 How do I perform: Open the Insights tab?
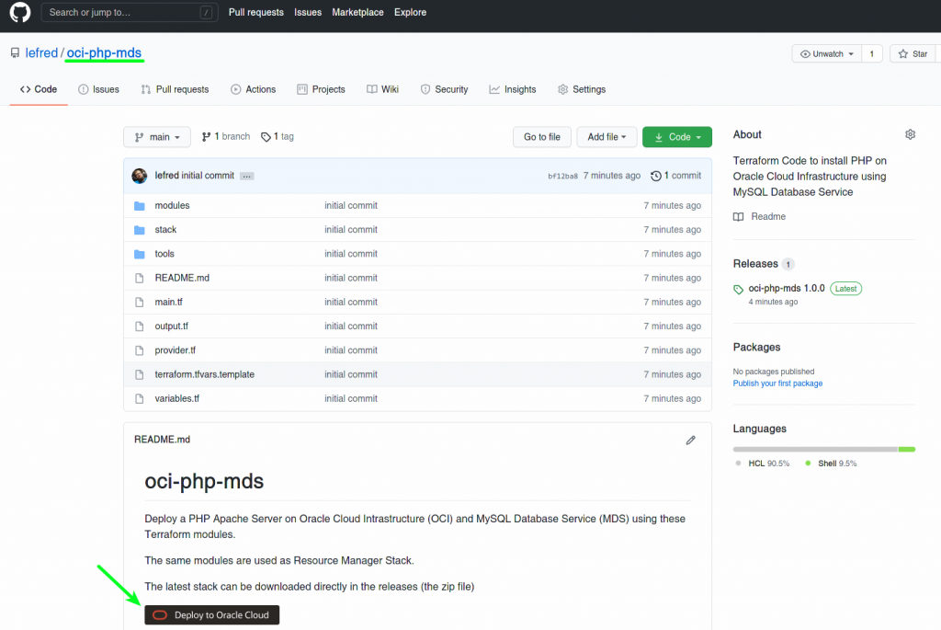[513, 89]
